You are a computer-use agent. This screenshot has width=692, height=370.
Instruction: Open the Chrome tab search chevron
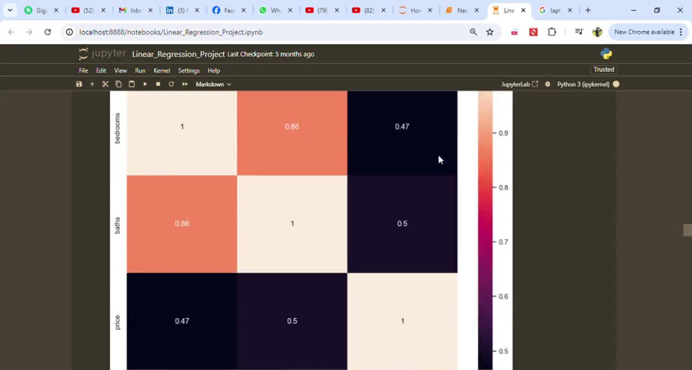tap(10, 10)
